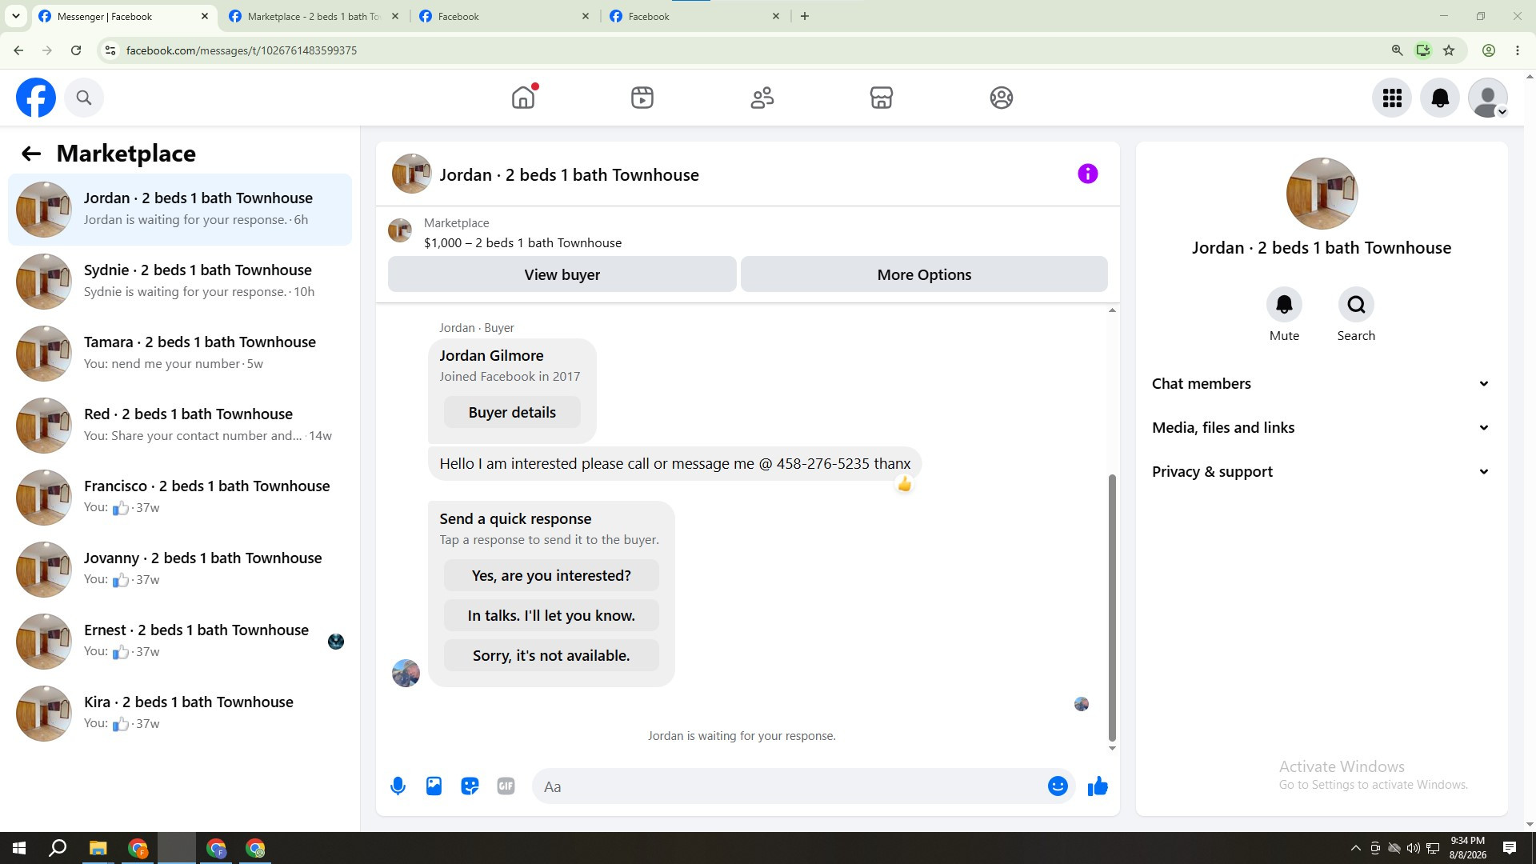Send a thumbs-up like
Image resolution: width=1536 pixels, height=864 pixels.
tap(1098, 786)
